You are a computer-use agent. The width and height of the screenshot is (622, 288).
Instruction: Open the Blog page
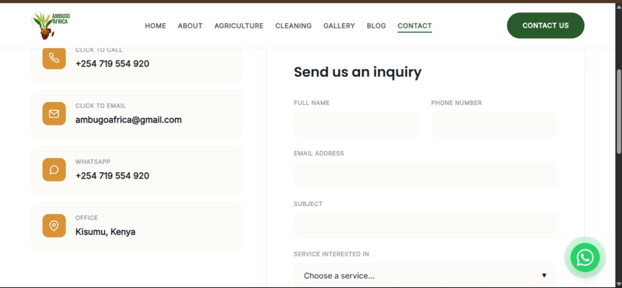[376, 26]
